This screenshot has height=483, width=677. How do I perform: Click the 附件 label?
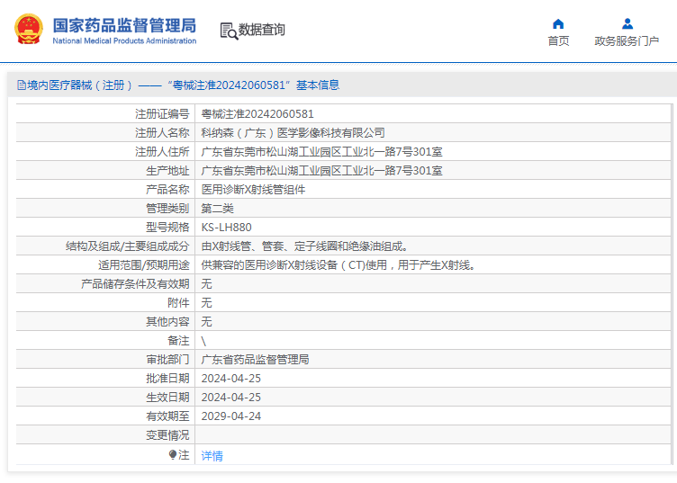pos(178,303)
